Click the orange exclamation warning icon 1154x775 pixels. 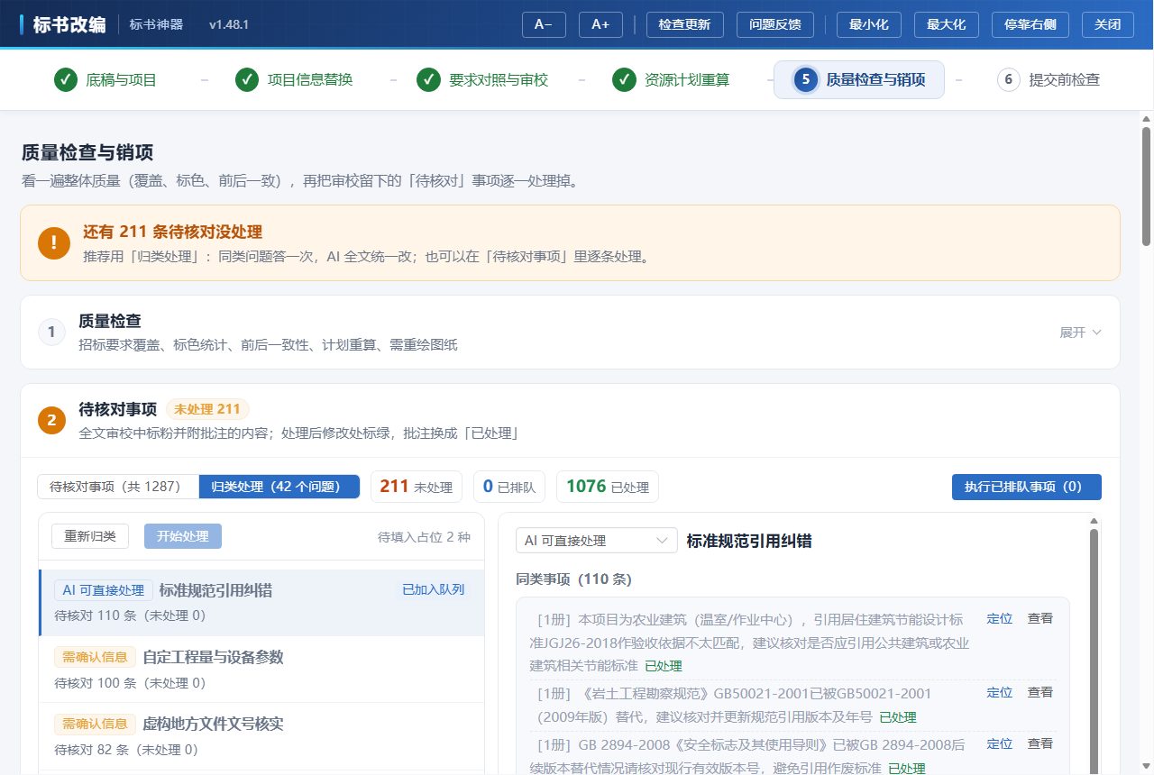point(54,242)
